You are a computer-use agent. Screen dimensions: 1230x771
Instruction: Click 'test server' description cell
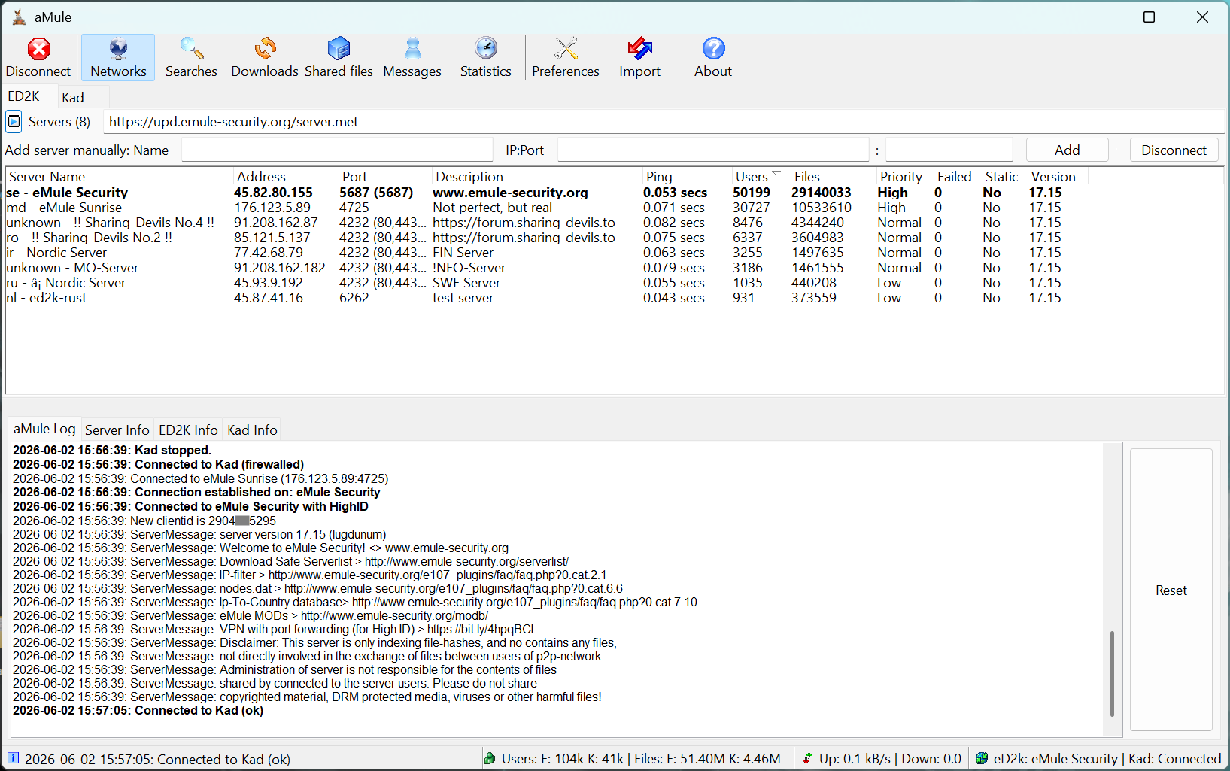[x=463, y=298]
